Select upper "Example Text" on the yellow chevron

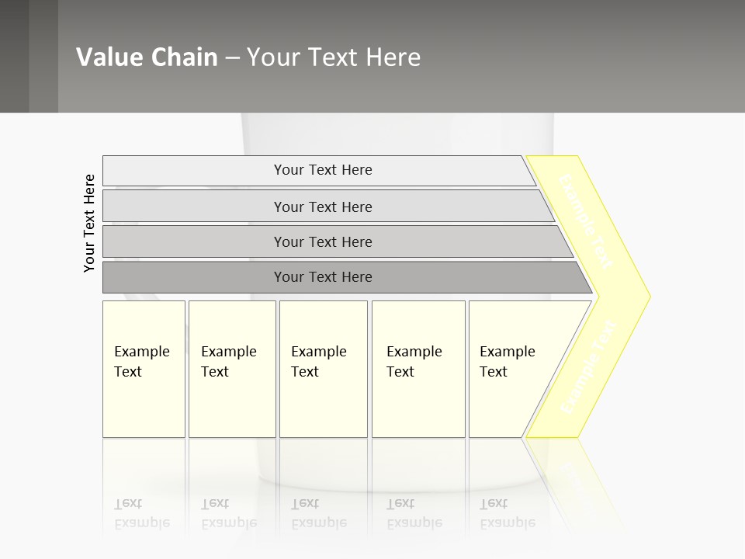point(587,221)
